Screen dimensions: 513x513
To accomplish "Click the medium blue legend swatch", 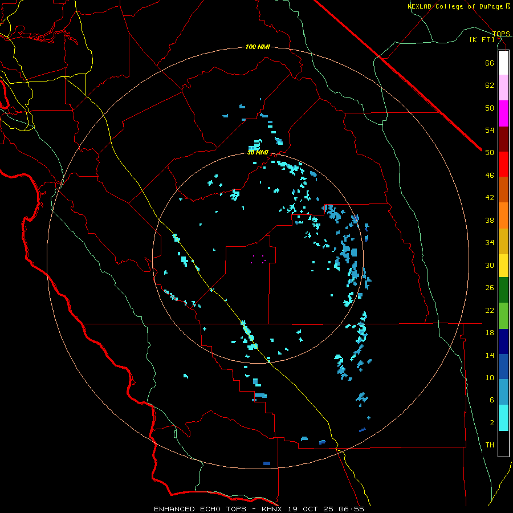I will (x=503, y=367).
